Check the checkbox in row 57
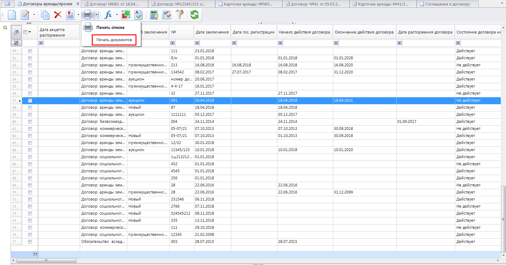Screen dimensions: 506x265 point(30,100)
